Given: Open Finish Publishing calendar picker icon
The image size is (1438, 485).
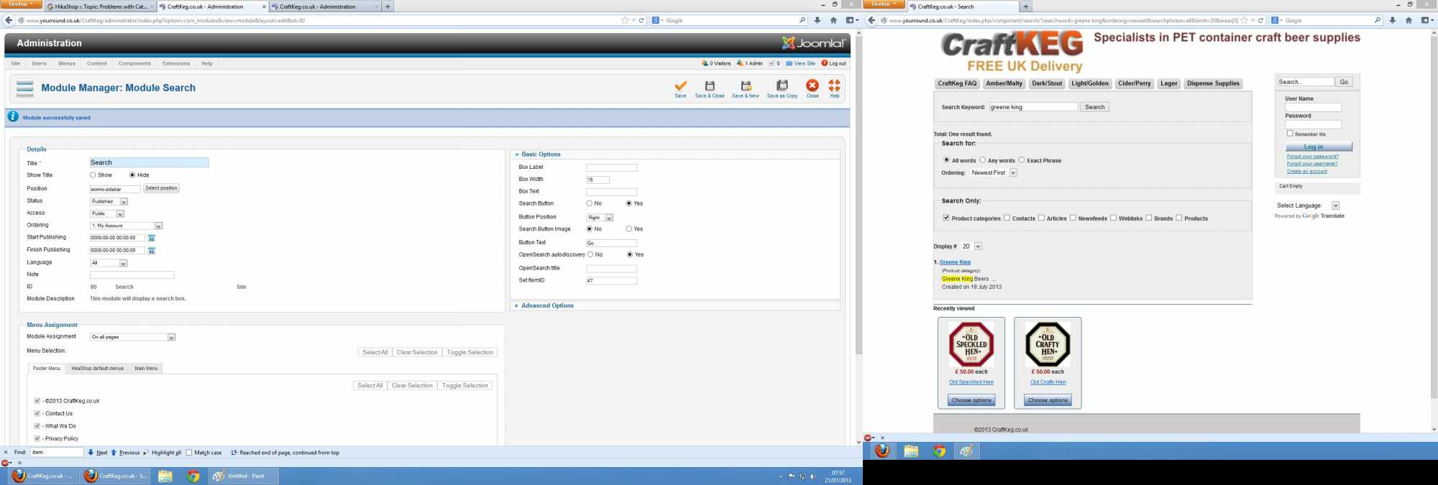Looking at the screenshot, I should [x=152, y=251].
